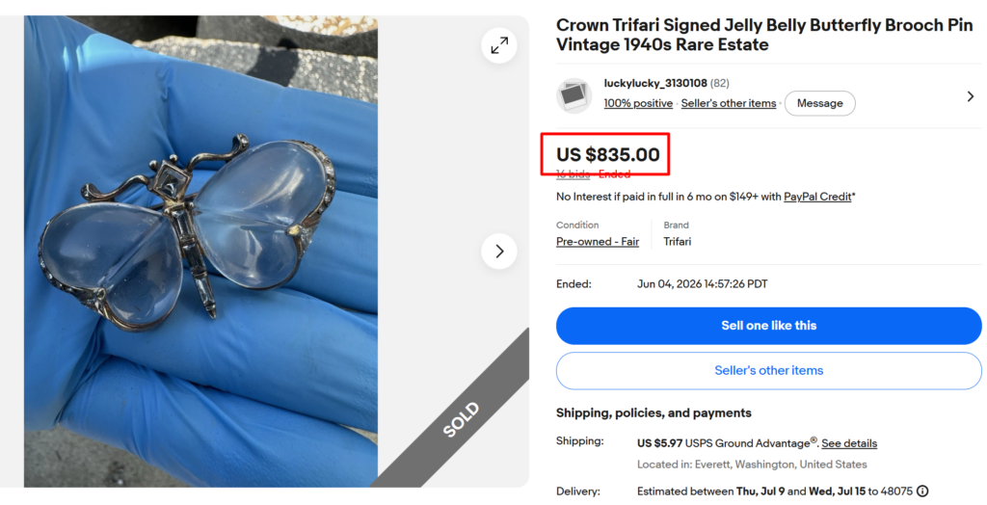Open the Pre-owned - Fair condition link

[x=598, y=241]
